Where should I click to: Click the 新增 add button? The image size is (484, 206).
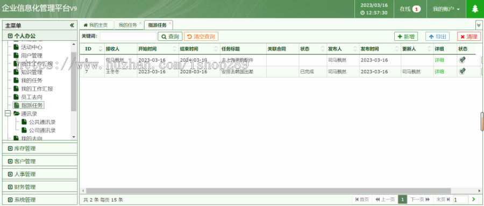[x=406, y=37]
